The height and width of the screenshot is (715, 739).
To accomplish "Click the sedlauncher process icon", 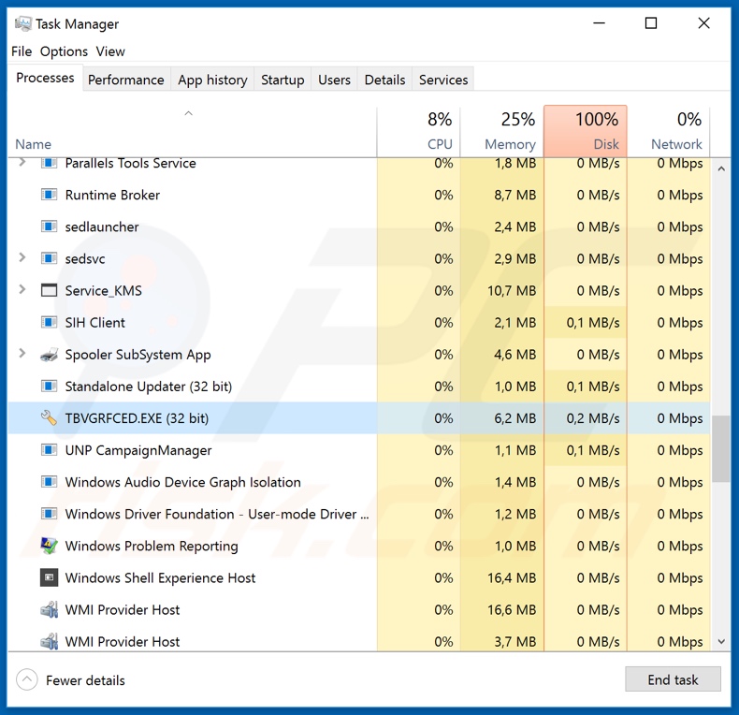I will click(x=49, y=226).
